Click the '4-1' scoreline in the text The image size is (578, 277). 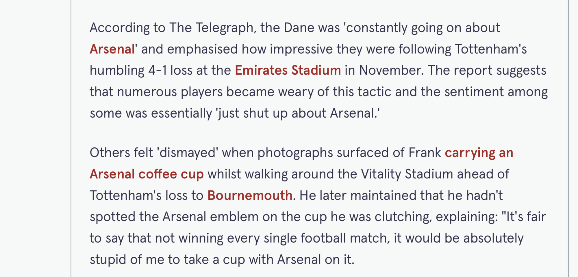[158, 71]
